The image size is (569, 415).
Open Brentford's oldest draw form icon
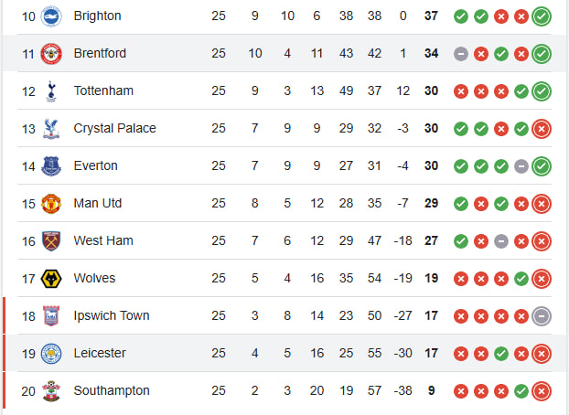[x=461, y=54]
